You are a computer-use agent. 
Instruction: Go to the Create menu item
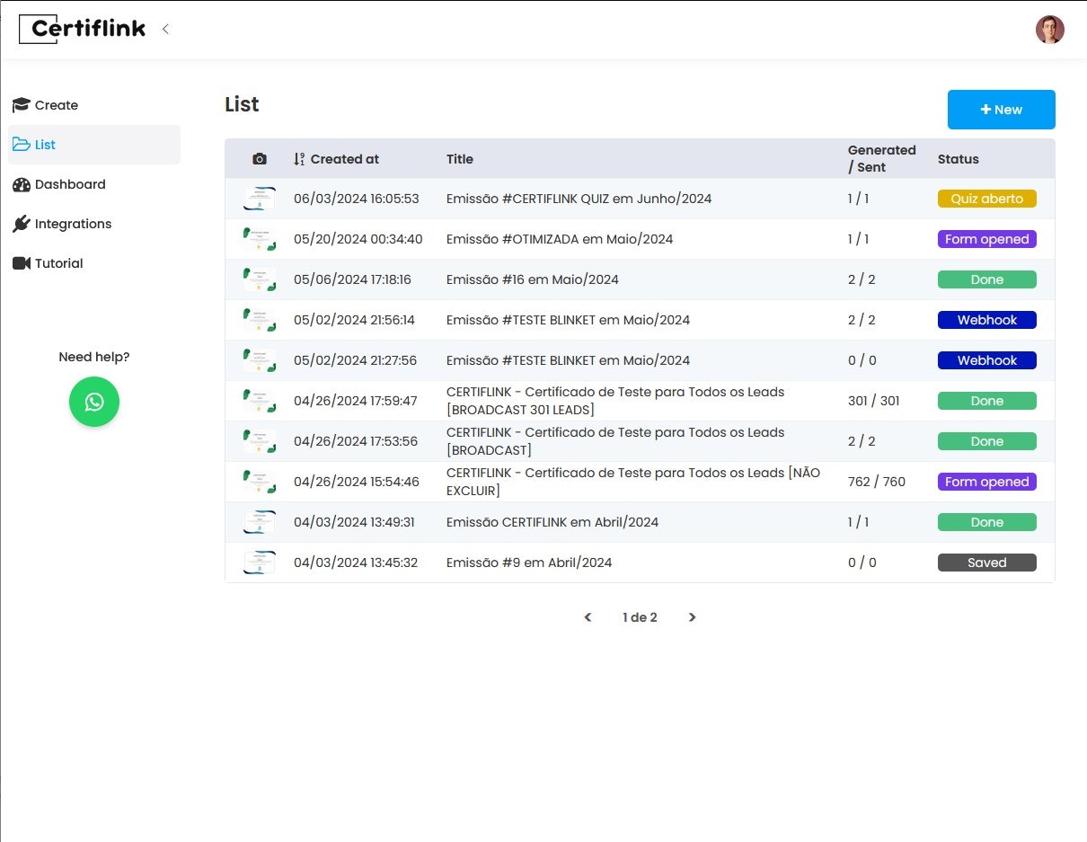click(94, 105)
